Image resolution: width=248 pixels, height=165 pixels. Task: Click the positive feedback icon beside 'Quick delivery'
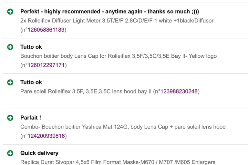[10, 153]
